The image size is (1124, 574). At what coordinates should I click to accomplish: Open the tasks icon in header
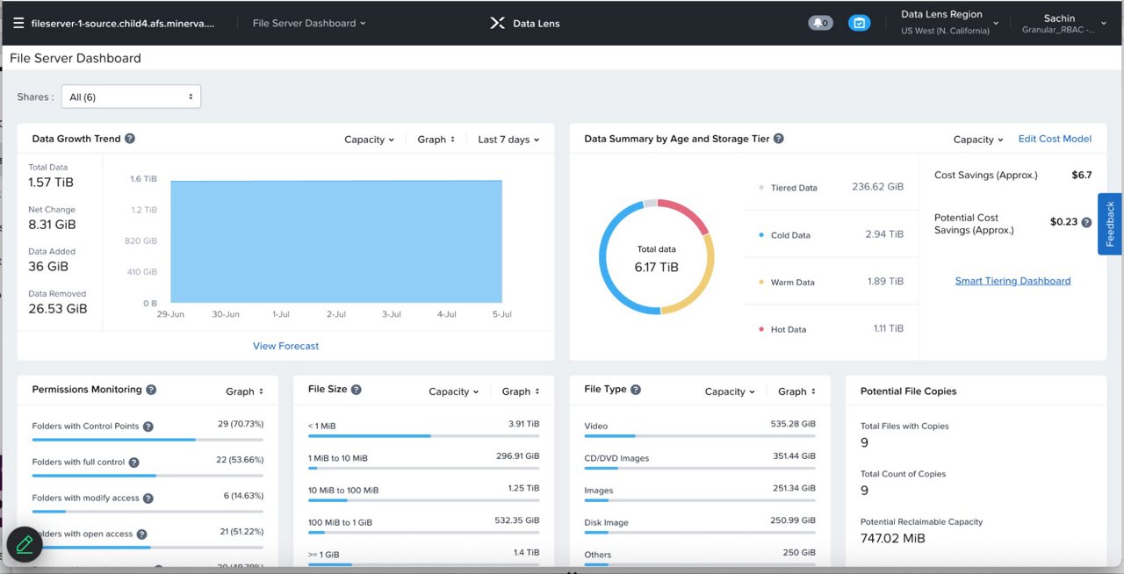[x=859, y=24]
